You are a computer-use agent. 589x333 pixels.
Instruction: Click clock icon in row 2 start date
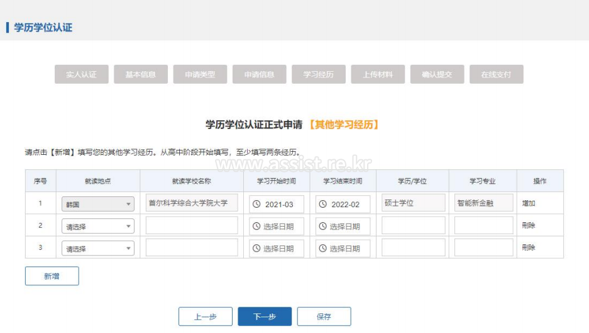point(256,226)
